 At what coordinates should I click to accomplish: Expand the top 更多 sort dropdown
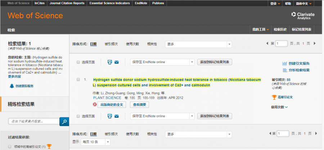[x=198, y=44]
